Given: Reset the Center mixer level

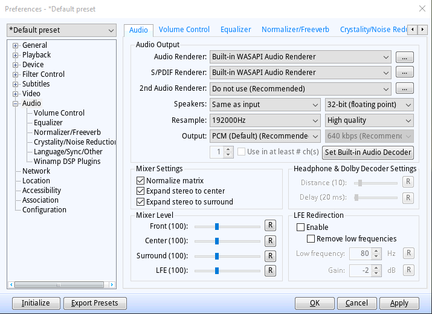Looking at the screenshot, I should click(270, 241).
